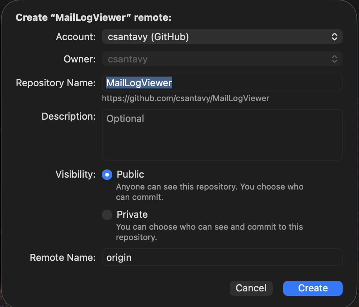
Task: Click the "Public" option label text
Action: point(130,174)
